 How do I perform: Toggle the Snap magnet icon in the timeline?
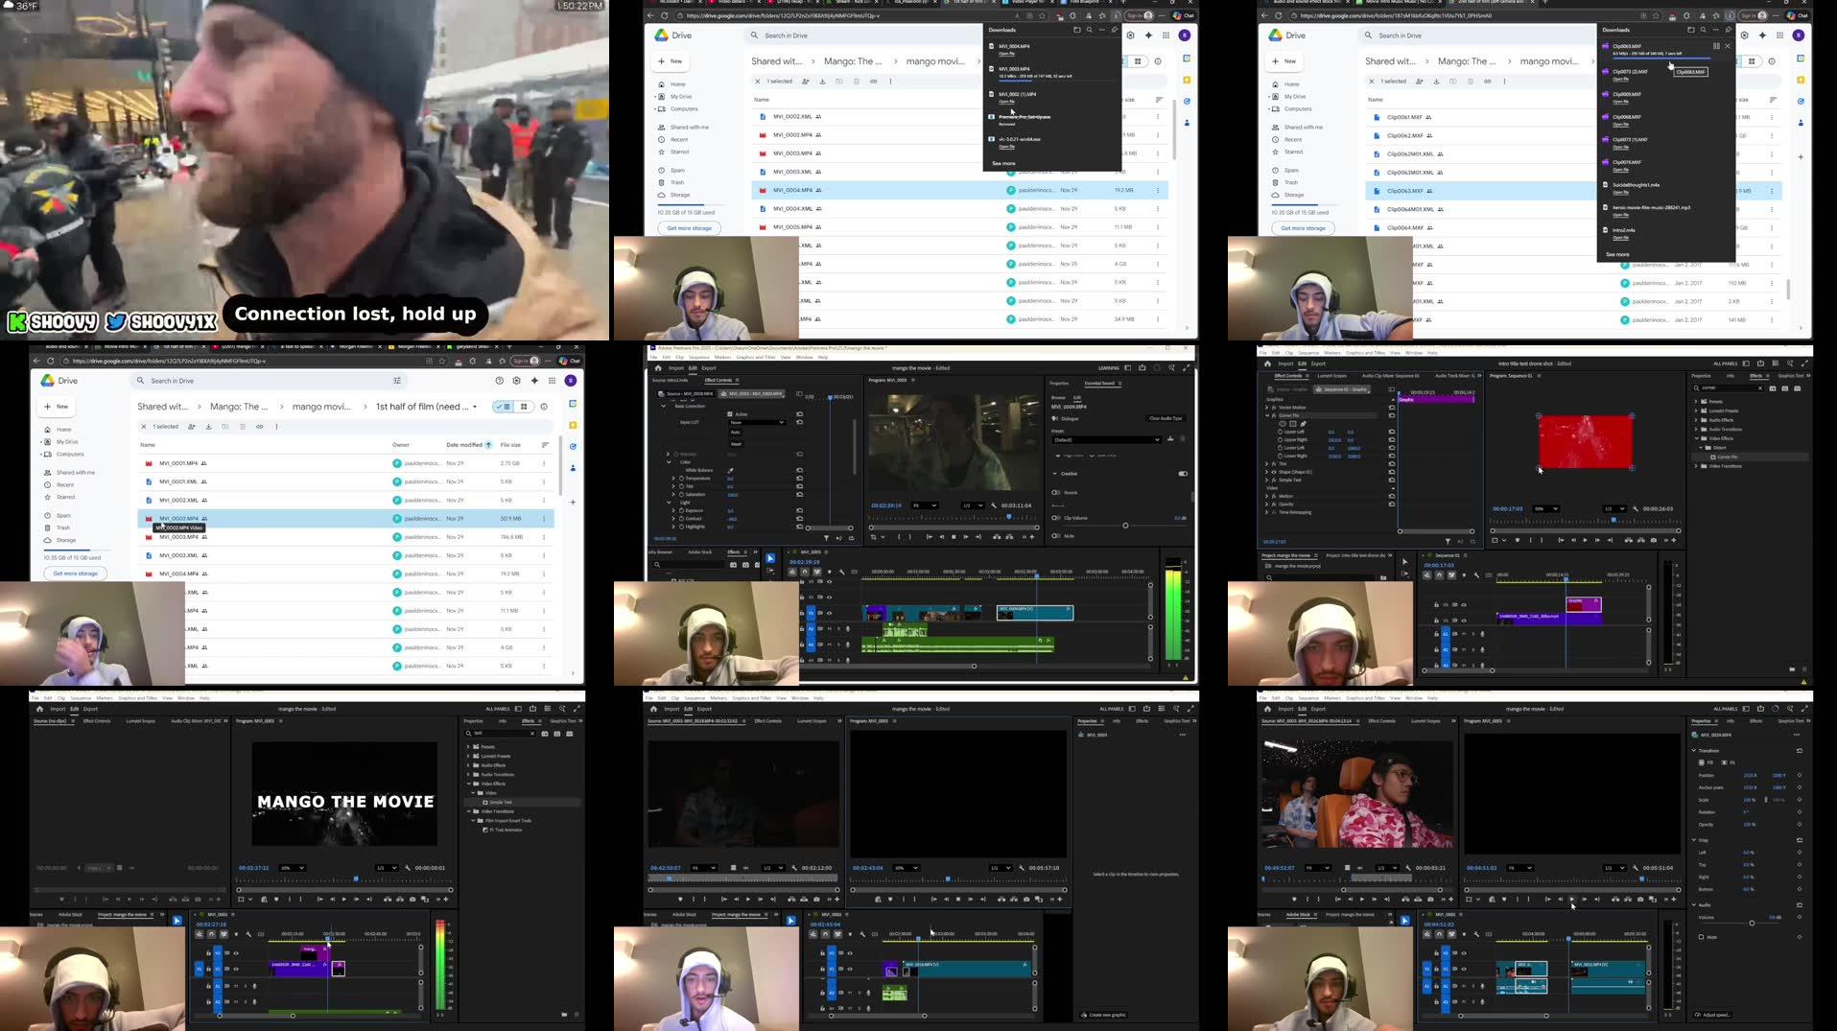[x=804, y=572]
